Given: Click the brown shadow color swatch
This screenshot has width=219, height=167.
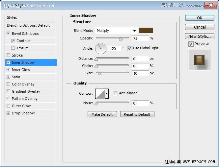Looking at the screenshot, I should [146, 31].
